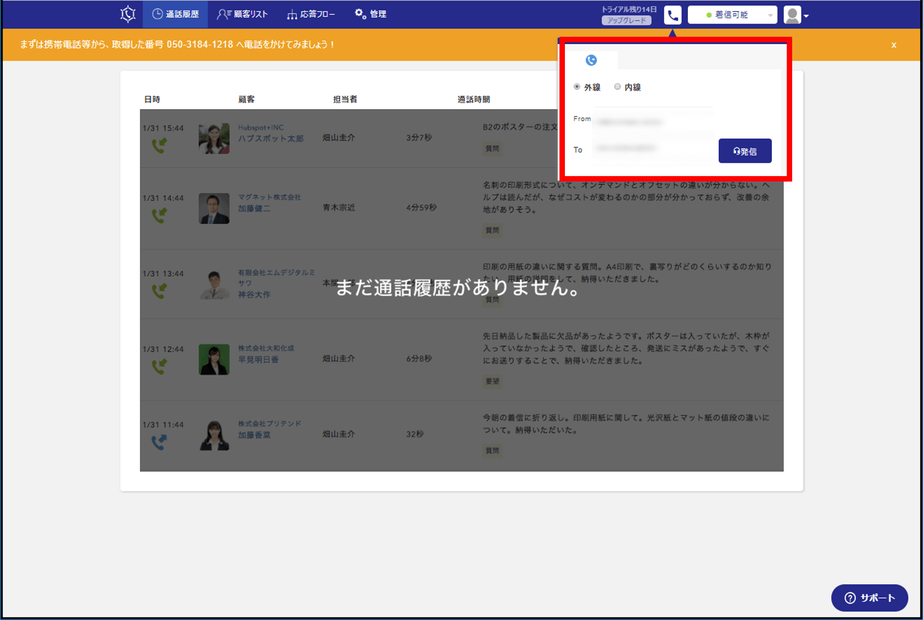Viewport: 923px width, 620px height.
Task: Click the 質問 tag in 11:44 row
Action: tap(492, 451)
